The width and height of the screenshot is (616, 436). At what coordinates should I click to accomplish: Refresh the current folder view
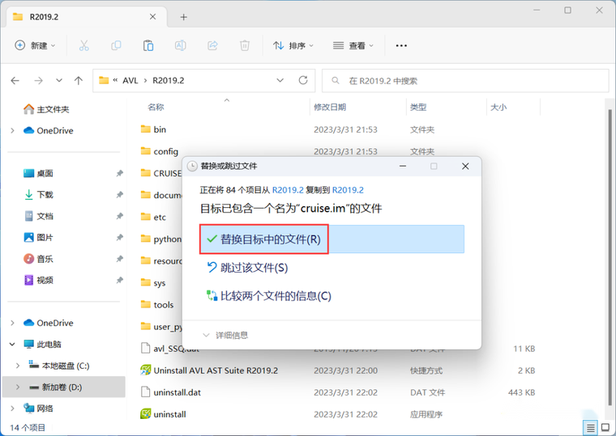tap(303, 80)
